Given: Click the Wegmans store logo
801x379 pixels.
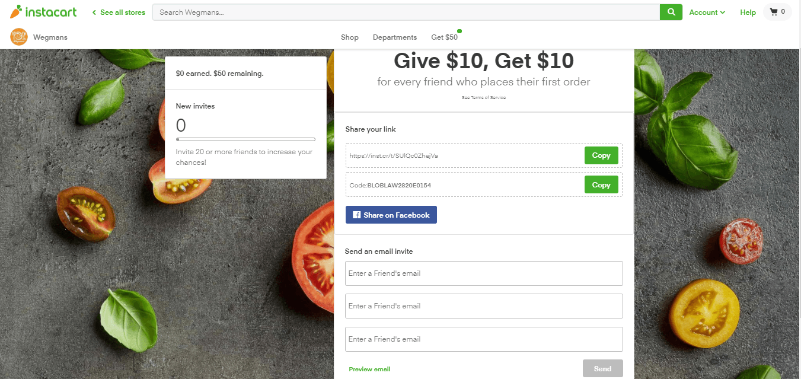Looking at the screenshot, I should [x=19, y=37].
